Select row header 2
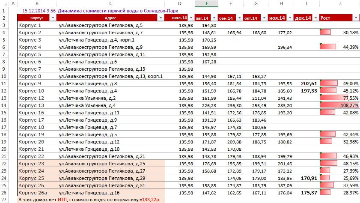The width and height of the screenshot is (360, 203). (4, 18)
